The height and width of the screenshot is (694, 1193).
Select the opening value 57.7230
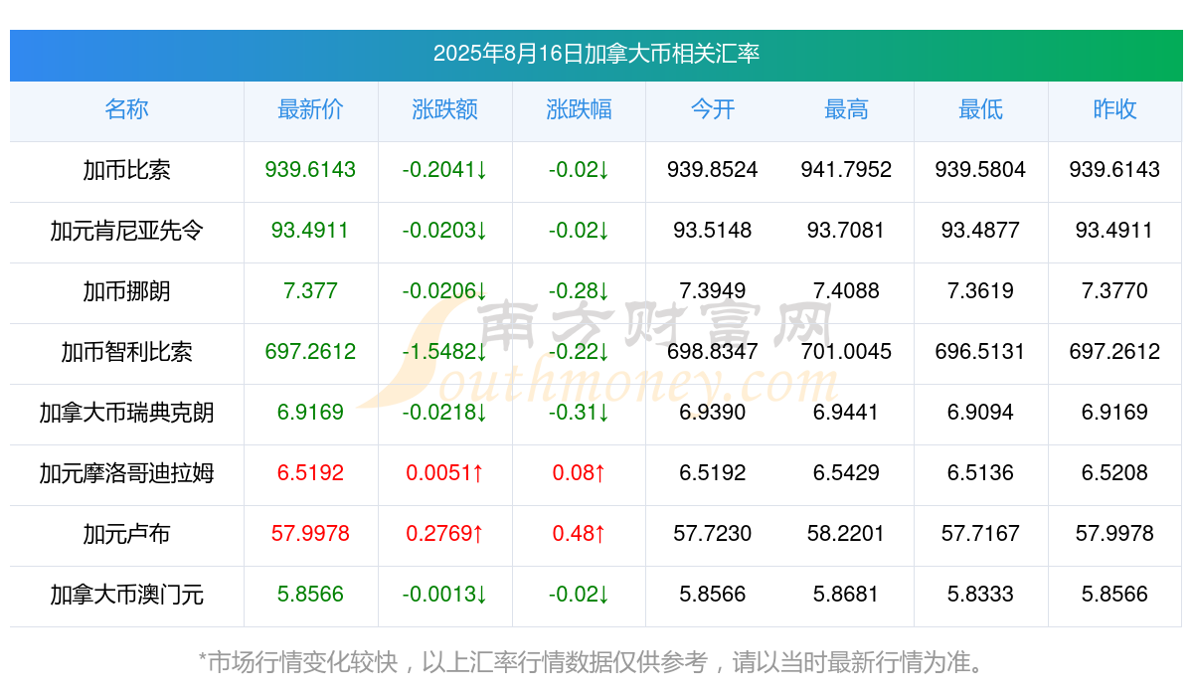[713, 534]
